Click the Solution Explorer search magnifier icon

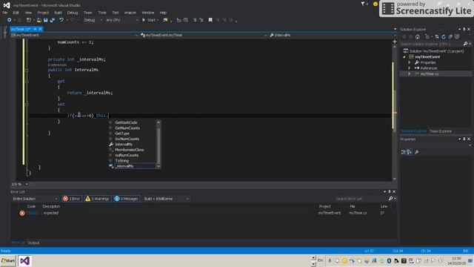click(x=466, y=44)
